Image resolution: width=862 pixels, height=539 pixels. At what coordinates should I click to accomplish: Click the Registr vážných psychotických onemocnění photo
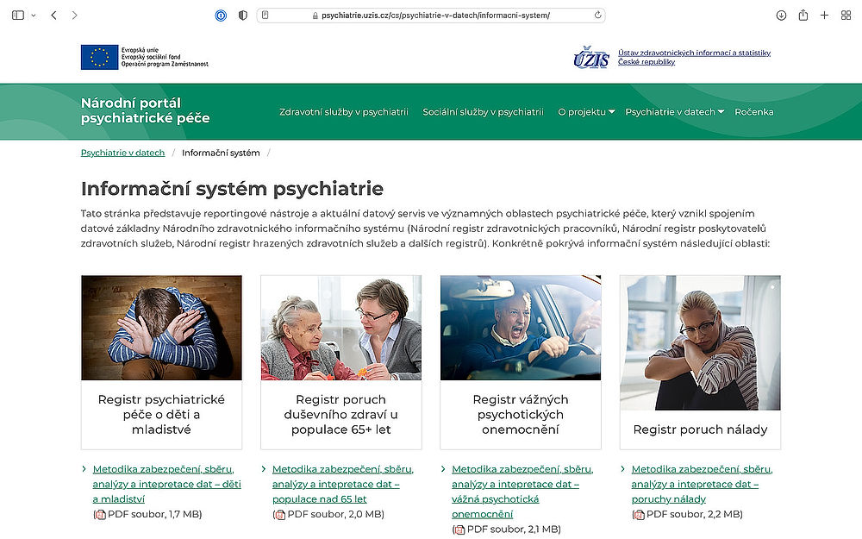tap(521, 327)
